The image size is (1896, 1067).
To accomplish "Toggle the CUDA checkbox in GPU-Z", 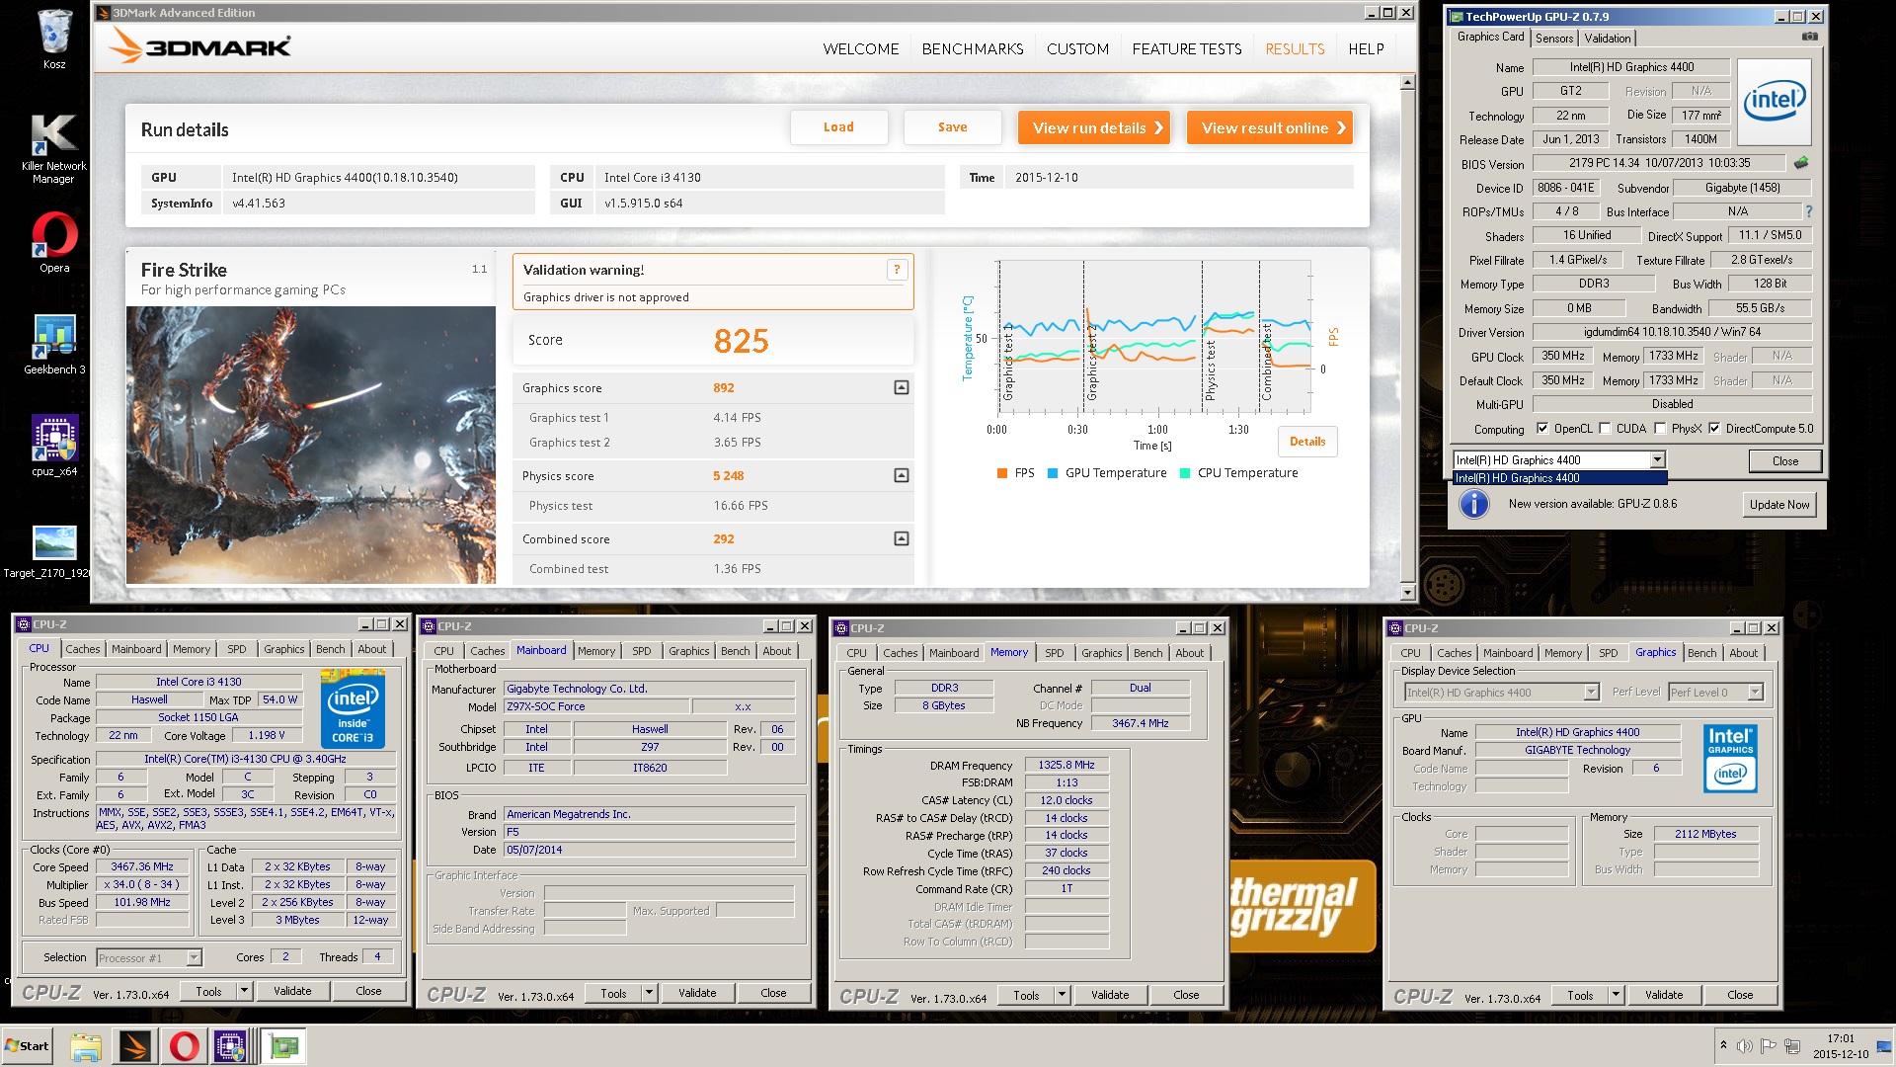I will (1605, 429).
